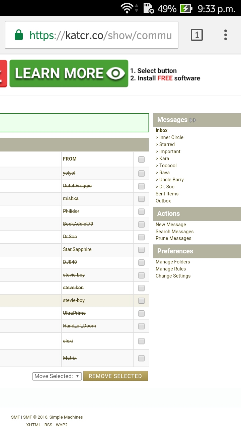
Task: Open the Move Selected dropdown
Action: click(57, 376)
